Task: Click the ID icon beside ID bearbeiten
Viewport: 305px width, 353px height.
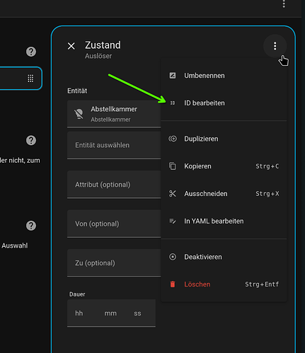Action: click(x=173, y=103)
